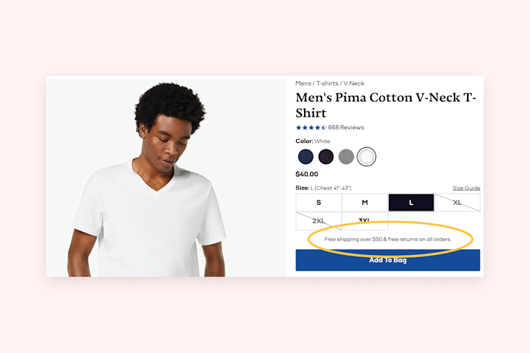Viewport: 530px width, 353px height.
Task: Choose size M option
Action: [x=365, y=203]
